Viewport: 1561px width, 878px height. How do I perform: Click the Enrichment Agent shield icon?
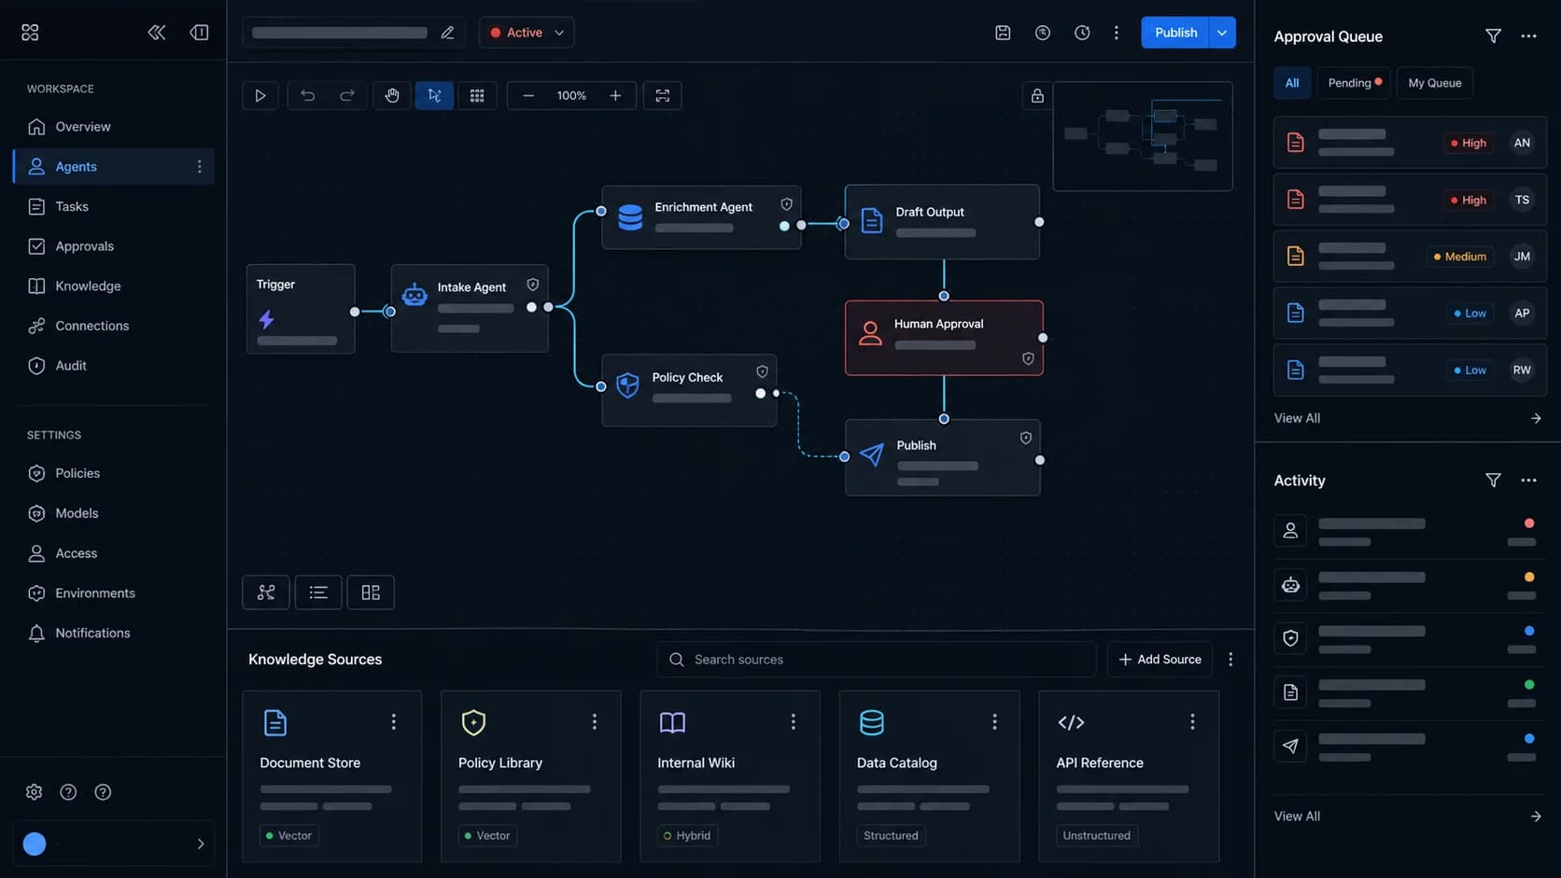[x=786, y=204]
